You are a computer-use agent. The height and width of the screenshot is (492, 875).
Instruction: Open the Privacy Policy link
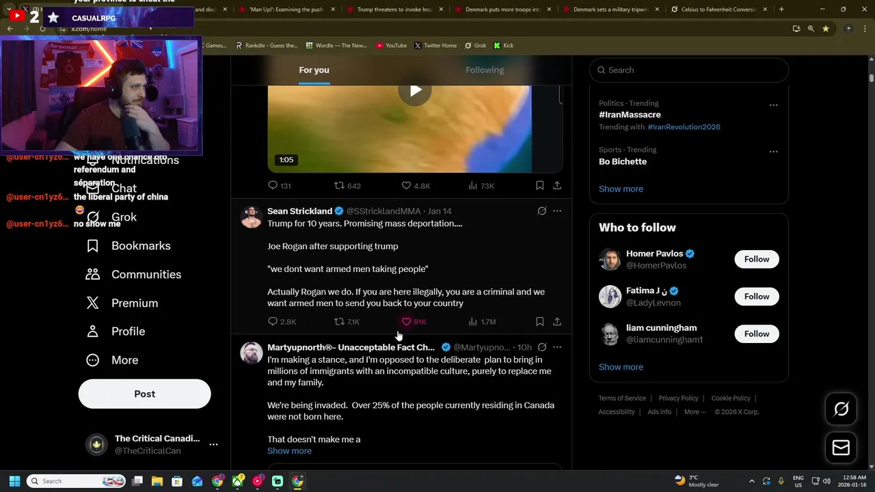point(678,398)
